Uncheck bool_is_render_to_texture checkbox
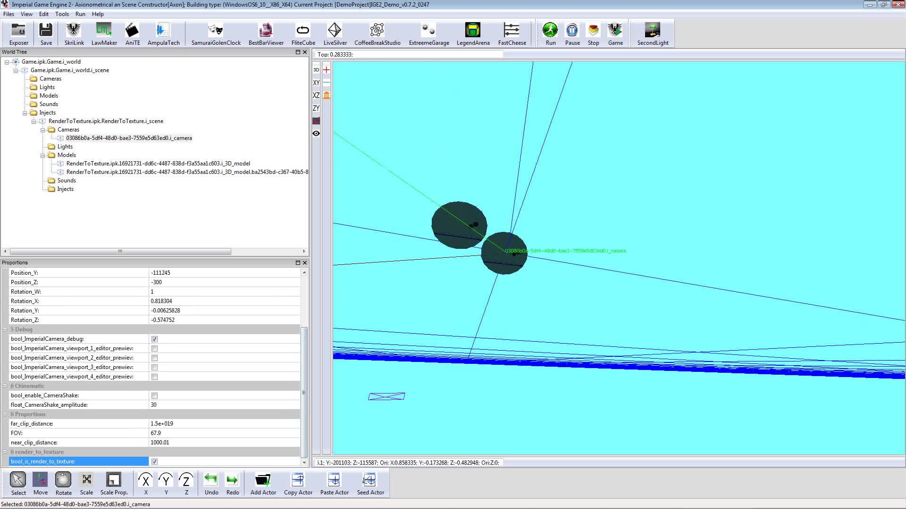The width and height of the screenshot is (906, 509). coord(154,461)
